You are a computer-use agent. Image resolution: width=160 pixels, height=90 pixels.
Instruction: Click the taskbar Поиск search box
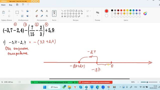54,87
